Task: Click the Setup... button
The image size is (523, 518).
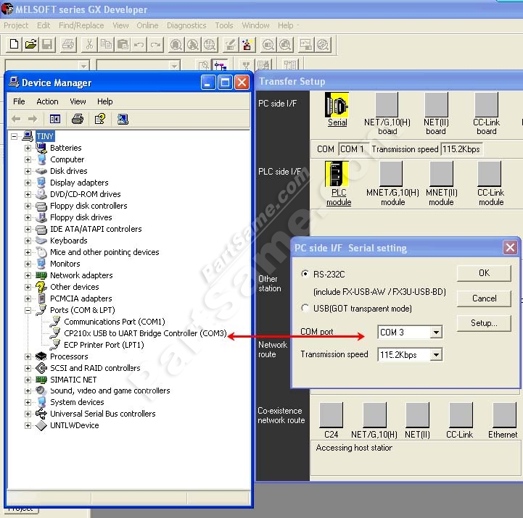Action: pyautogui.click(x=484, y=323)
